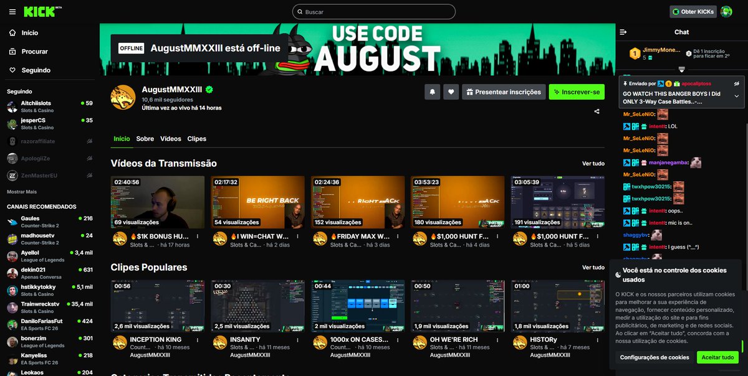Toggle notifications bell for AugustMMXXIII
748x376 pixels.
(x=432, y=92)
